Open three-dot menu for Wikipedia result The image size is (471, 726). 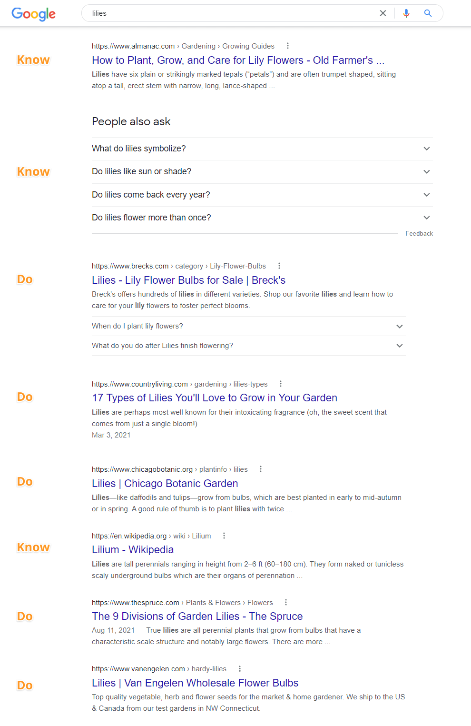pos(224,536)
